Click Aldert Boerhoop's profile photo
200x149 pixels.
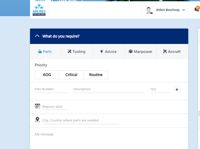click(149, 10)
